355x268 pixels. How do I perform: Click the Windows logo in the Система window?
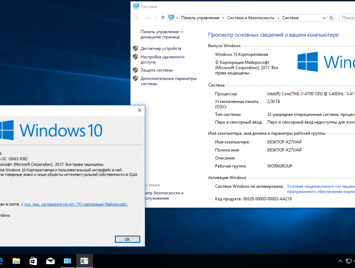point(308,62)
